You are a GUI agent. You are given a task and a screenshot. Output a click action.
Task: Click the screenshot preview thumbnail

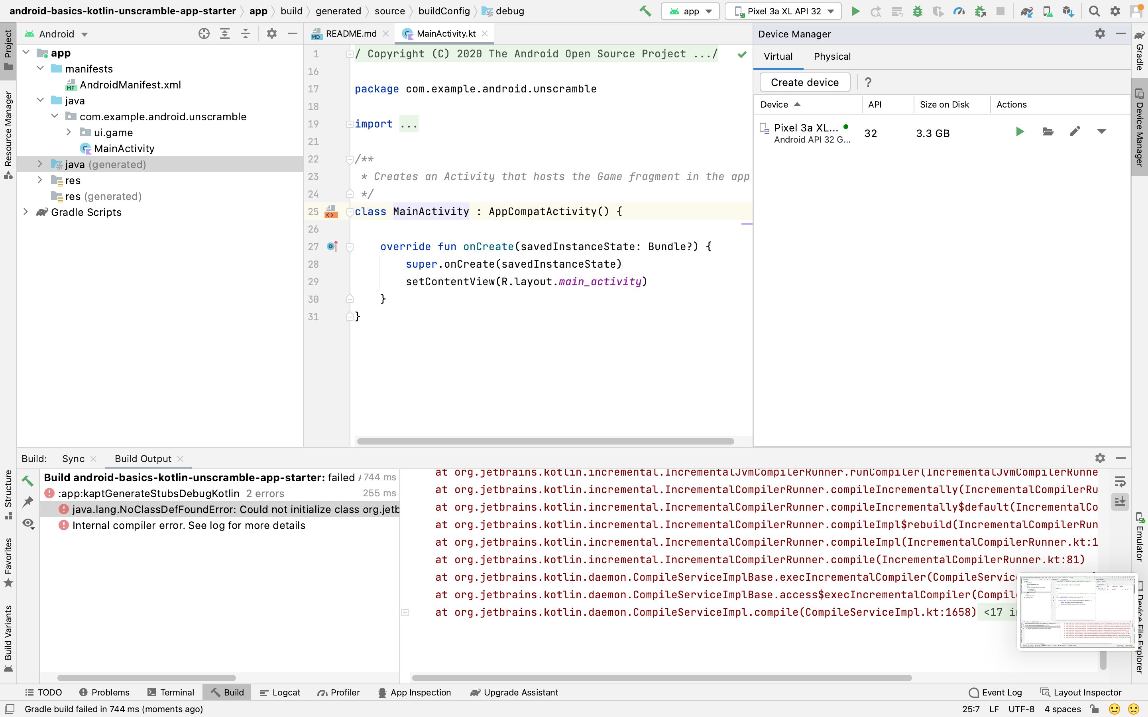(x=1078, y=612)
